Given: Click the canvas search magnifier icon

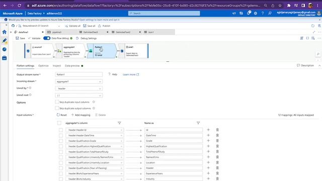Looking at the screenshot, I should click(318, 54).
